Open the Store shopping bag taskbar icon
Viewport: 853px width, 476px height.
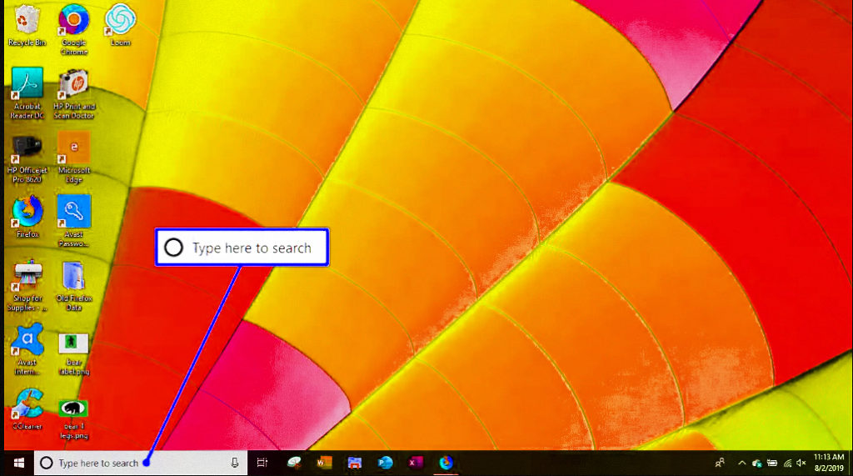click(355, 463)
